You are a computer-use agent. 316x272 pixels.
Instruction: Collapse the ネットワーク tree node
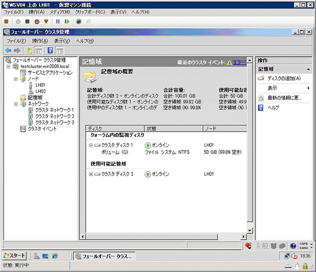point(16,104)
